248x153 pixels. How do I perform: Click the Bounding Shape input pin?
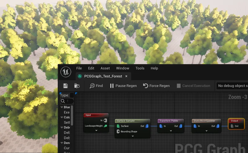pyautogui.click(x=118, y=132)
